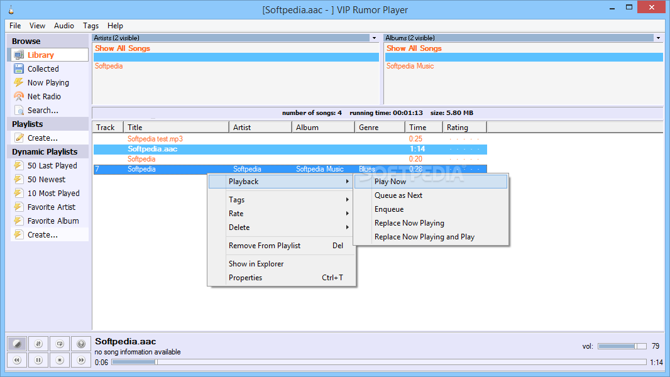Click the song seek progress bar
This screenshot has height=377, width=670.
point(378,362)
